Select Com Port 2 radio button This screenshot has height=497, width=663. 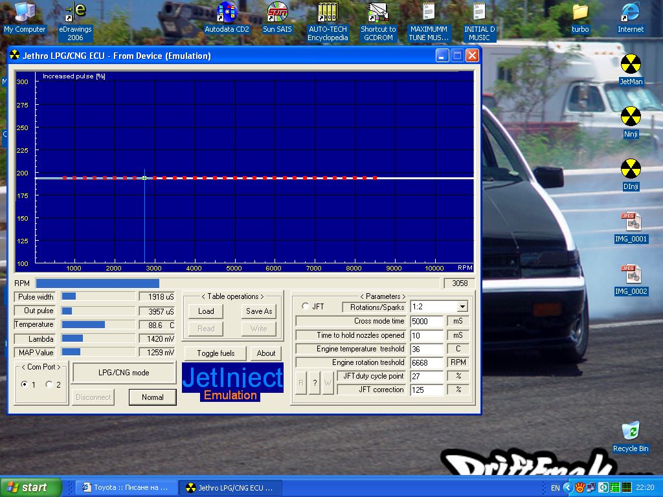(49, 384)
